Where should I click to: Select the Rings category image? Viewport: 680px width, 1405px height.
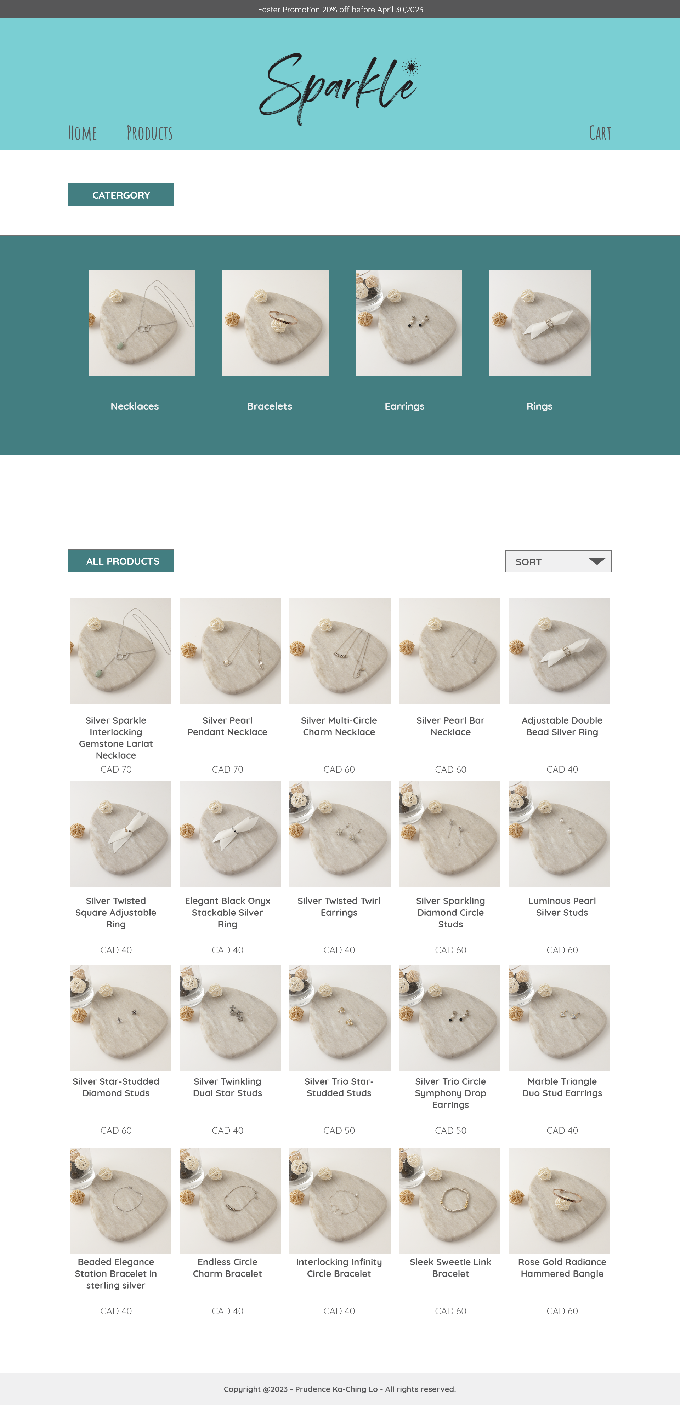tap(540, 323)
